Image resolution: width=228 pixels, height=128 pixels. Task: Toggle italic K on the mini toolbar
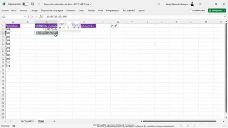pyautogui.click(x=64, y=28)
